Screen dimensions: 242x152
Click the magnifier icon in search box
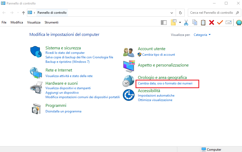point(237,13)
